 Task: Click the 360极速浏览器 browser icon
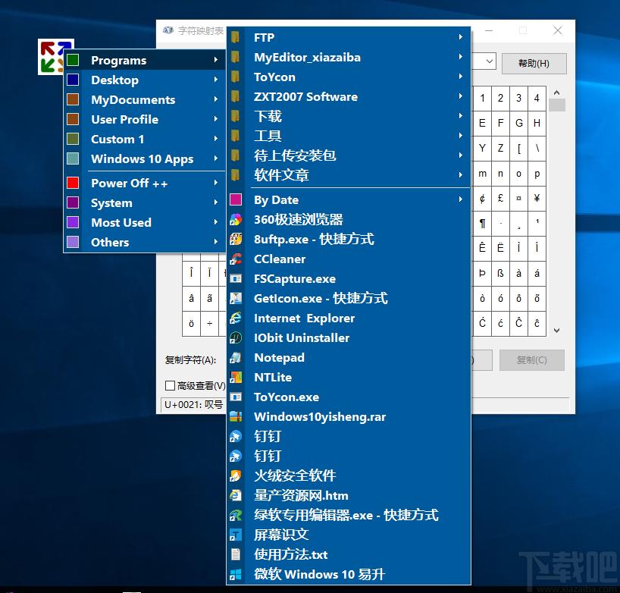click(x=236, y=220)
